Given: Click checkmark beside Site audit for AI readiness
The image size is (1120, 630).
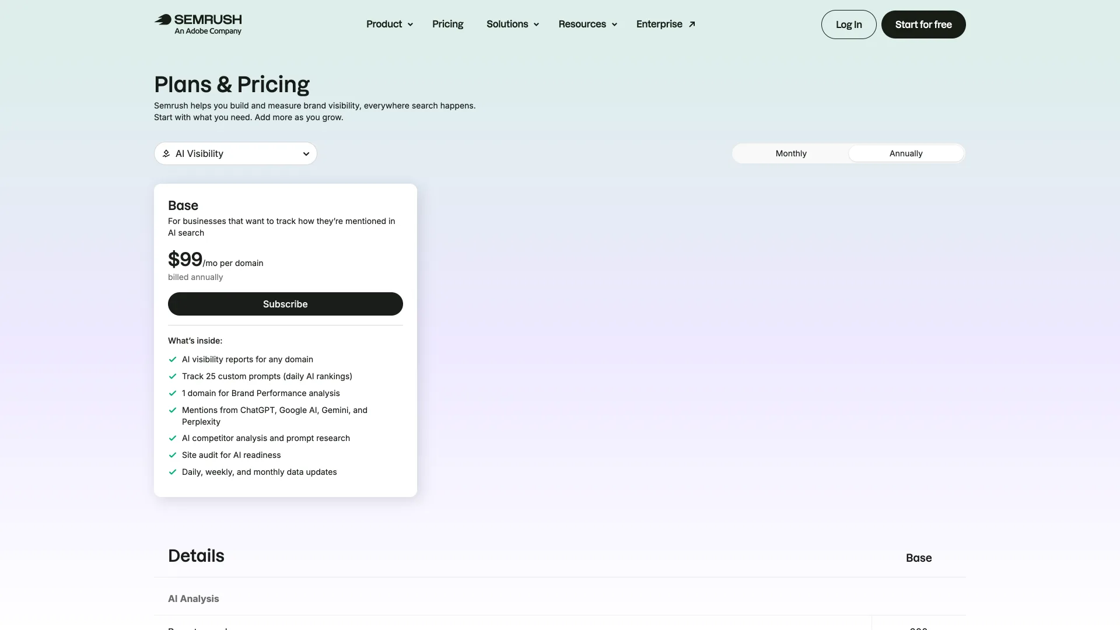Looking at the screenshot, I should [173, 455].
